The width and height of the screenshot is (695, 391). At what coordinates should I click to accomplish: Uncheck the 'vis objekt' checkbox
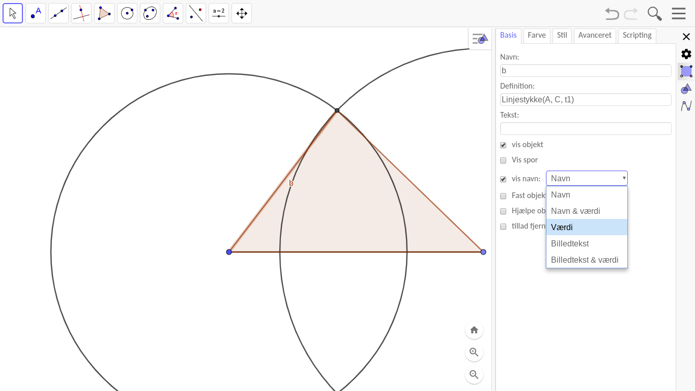pyautogui.click(x=503, y=145)
